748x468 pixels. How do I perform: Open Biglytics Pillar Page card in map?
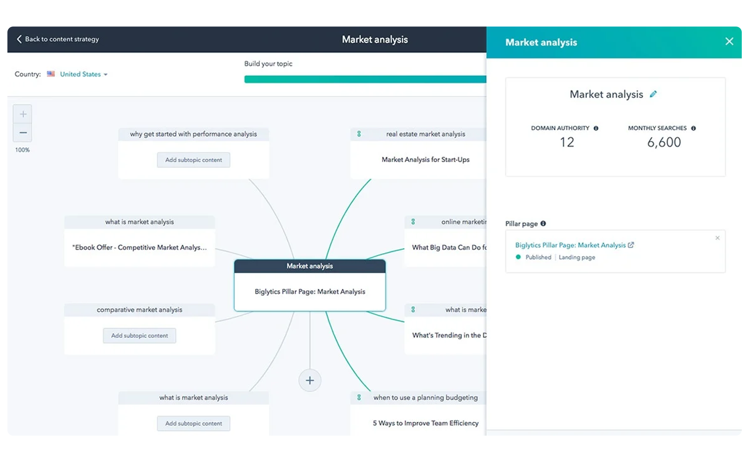pos(310,291)
